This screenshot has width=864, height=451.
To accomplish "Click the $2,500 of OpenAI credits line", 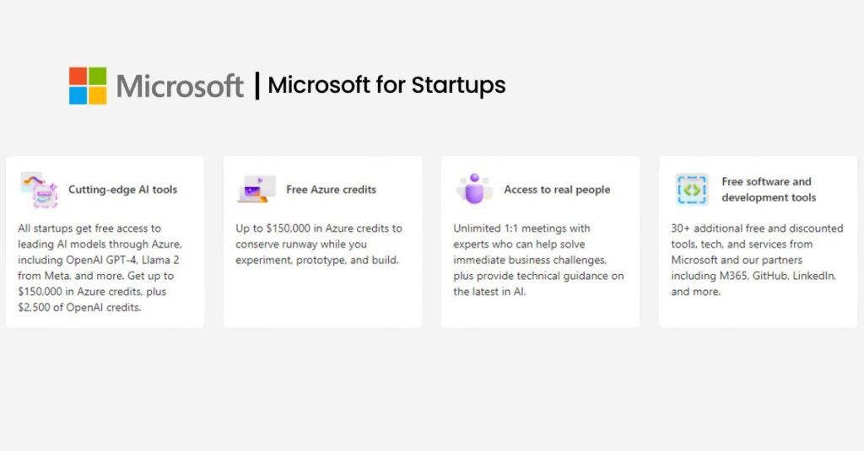I will tap(79, 308).
